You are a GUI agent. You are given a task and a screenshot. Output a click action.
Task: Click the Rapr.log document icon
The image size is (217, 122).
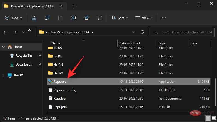[x=50, y=99]
